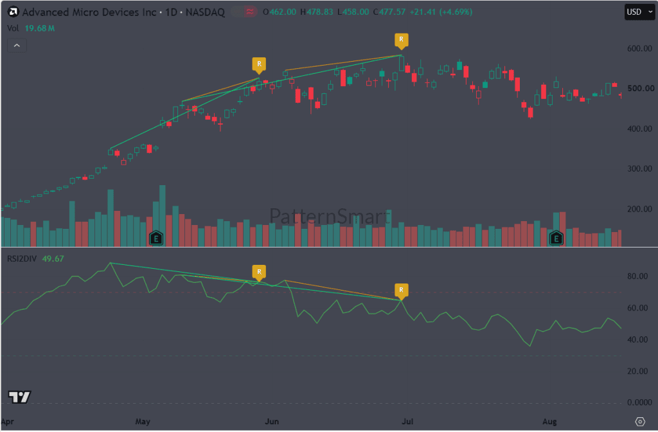Screen dimensions: 658x432
Task: Click the Apr label on the time axis
Action: pyautogui.click(x=8, y=422)
